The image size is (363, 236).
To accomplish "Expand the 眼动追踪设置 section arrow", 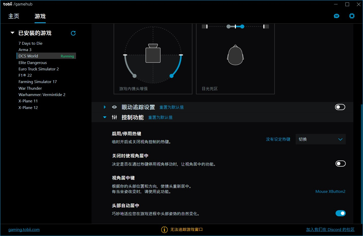I will (x=105, y=107).
